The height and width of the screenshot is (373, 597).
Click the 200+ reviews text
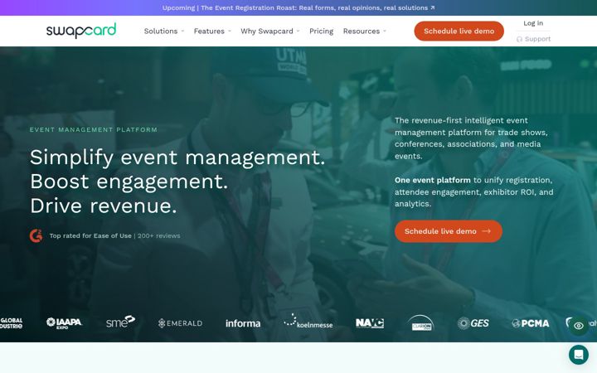coord(158,235)
